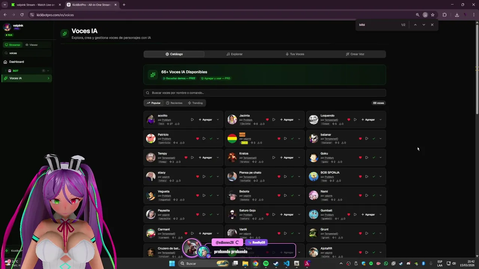Screen dimensions: 479x269
Task: Toggle favorite heart on Jacinta
Action: tap(267, 120)
